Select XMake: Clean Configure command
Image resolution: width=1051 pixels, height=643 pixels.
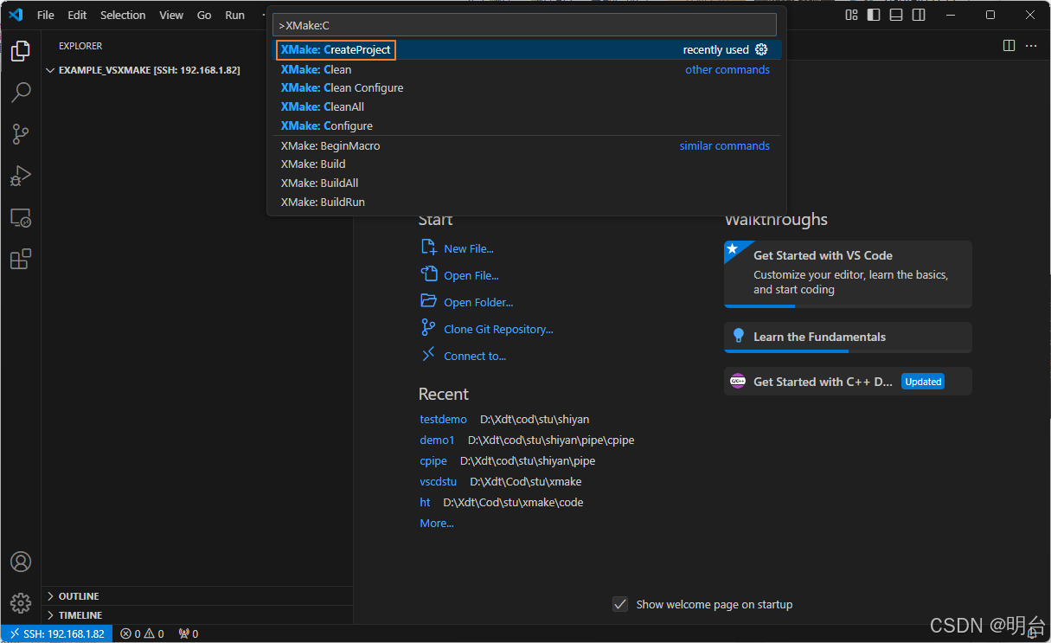527,88
